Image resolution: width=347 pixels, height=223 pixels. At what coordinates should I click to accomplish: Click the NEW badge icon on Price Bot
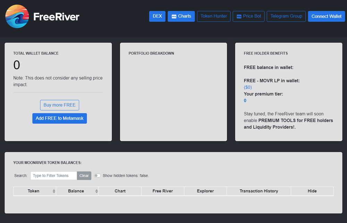239,17
